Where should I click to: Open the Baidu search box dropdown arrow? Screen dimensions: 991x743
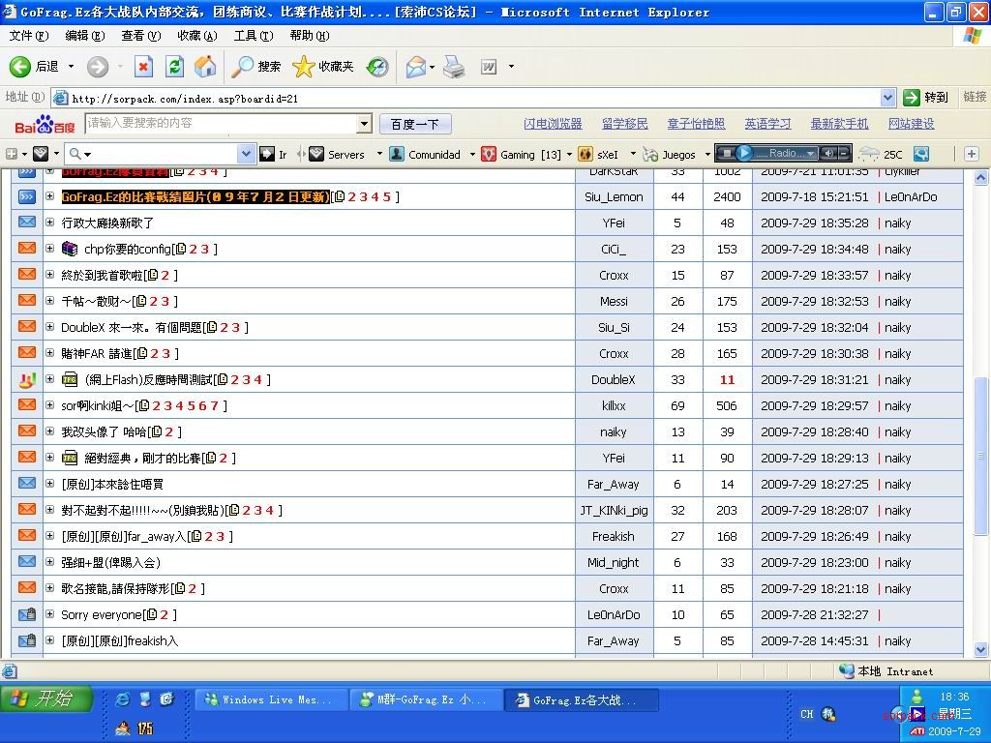[x=364, y=124]
